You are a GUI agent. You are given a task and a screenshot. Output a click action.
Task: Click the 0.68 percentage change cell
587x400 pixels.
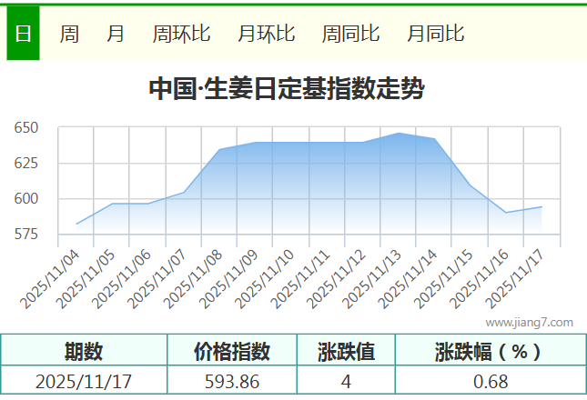[x=490, y=381]
